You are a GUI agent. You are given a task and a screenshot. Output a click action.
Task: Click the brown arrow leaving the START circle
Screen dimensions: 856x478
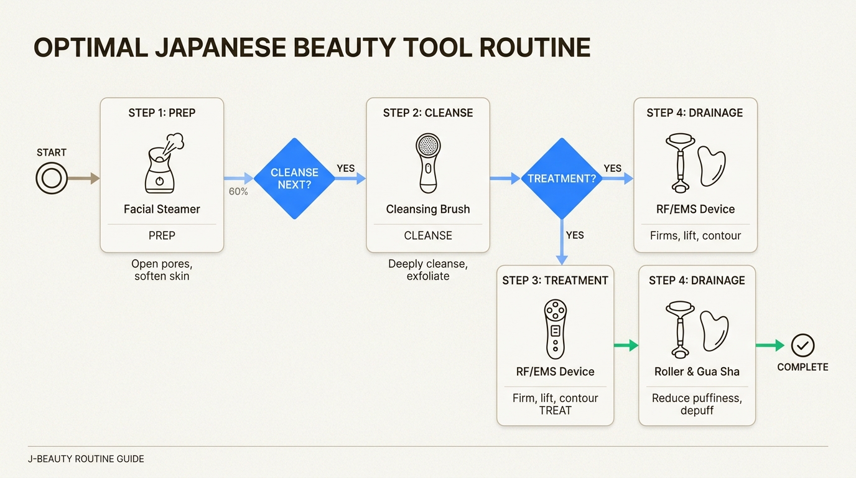83,179
